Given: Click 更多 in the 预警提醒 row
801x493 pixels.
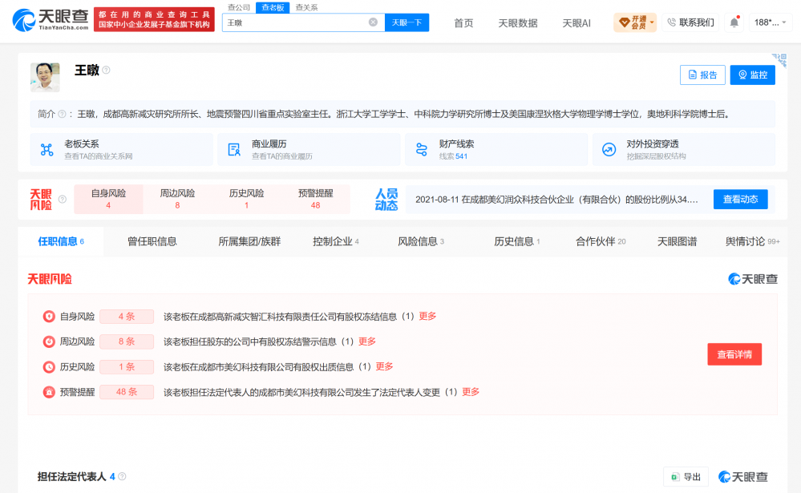Looking at the screenshot, I should (471, 392).
